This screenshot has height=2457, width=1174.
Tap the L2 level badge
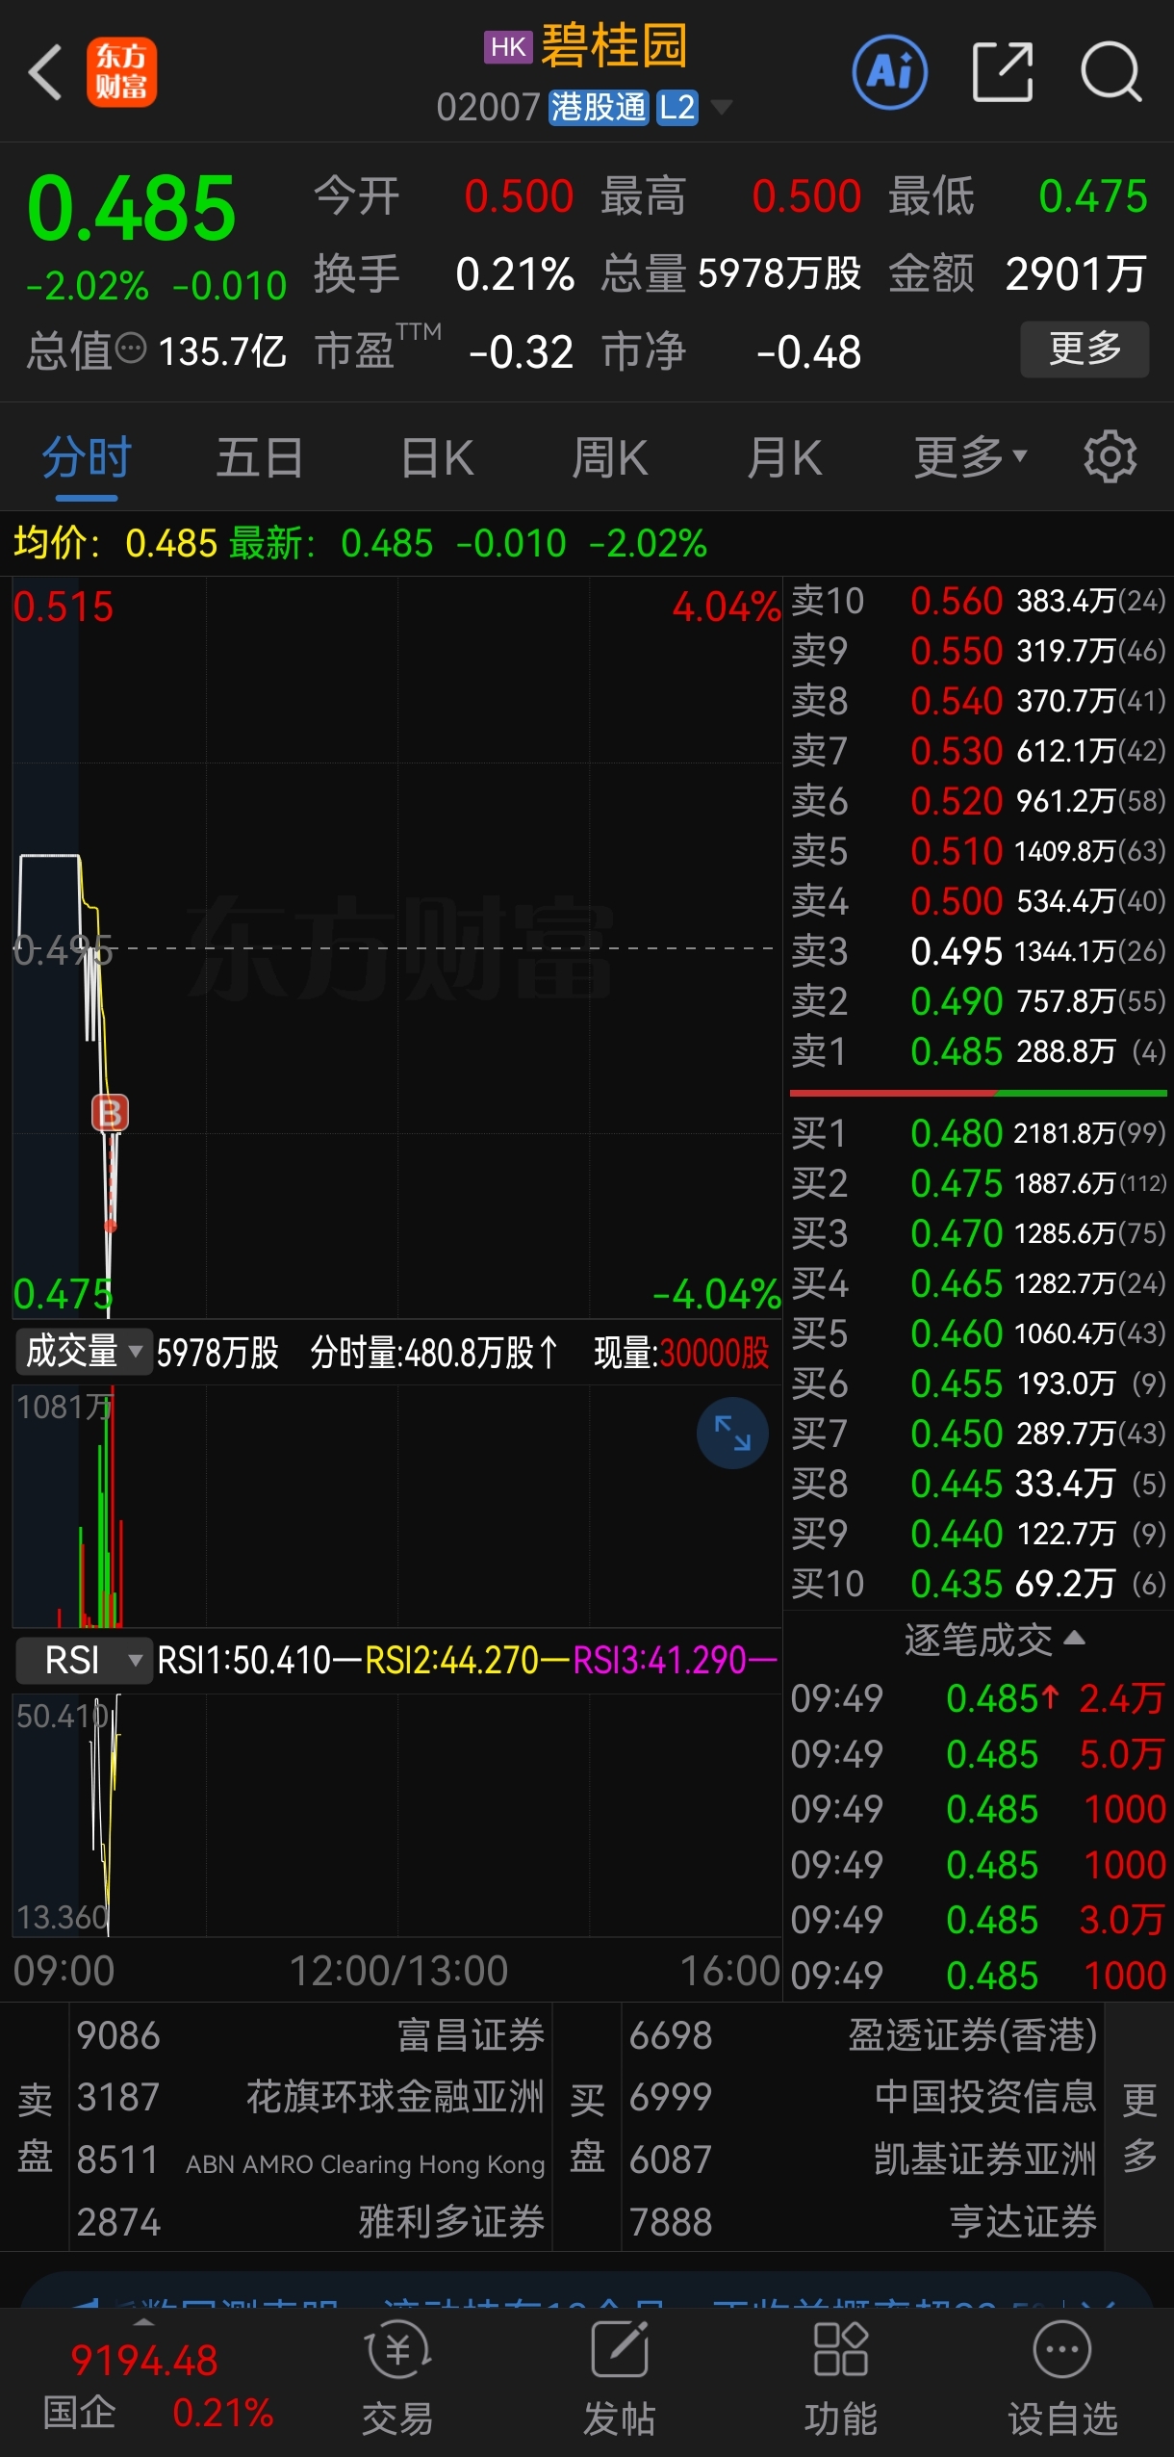coord(677,107)
